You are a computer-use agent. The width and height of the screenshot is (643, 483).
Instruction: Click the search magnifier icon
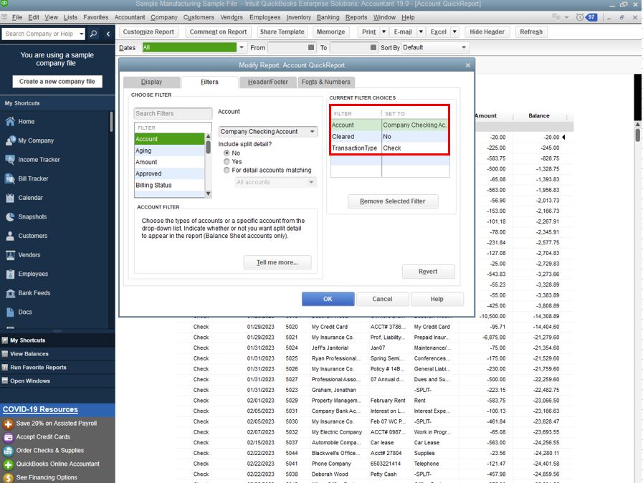(x=93, y=34)
